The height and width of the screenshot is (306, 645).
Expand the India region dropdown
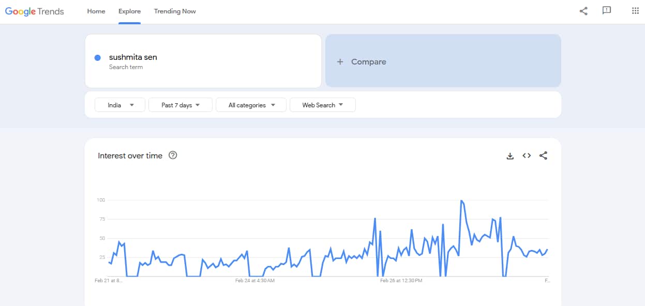120,105
